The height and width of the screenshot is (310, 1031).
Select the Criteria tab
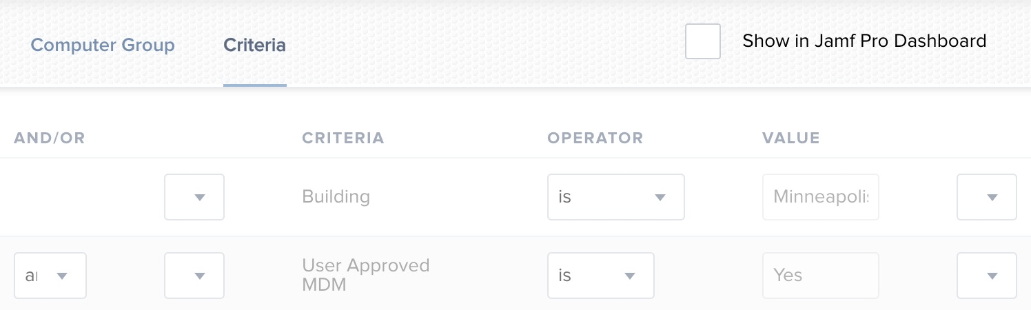(x=254, y=45)
